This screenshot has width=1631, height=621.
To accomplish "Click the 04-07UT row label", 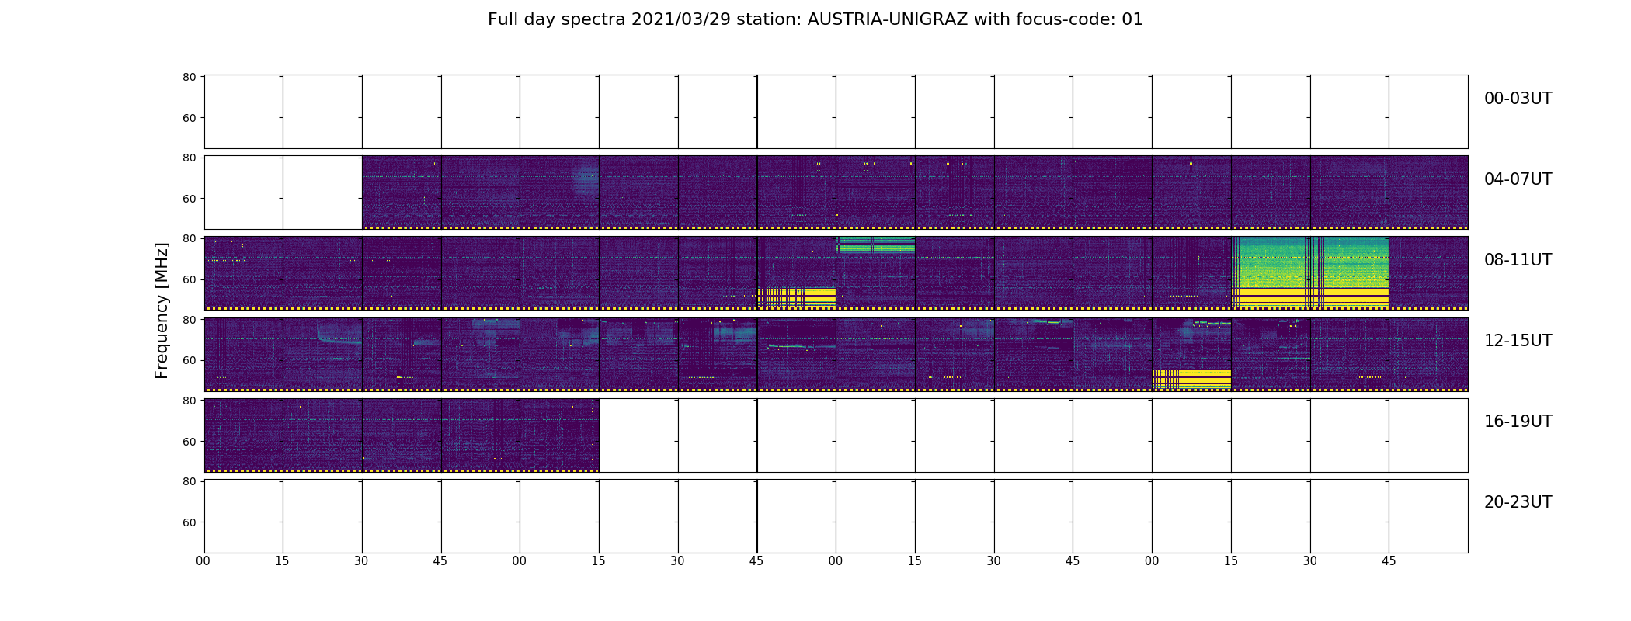I will click(1518, 179).
